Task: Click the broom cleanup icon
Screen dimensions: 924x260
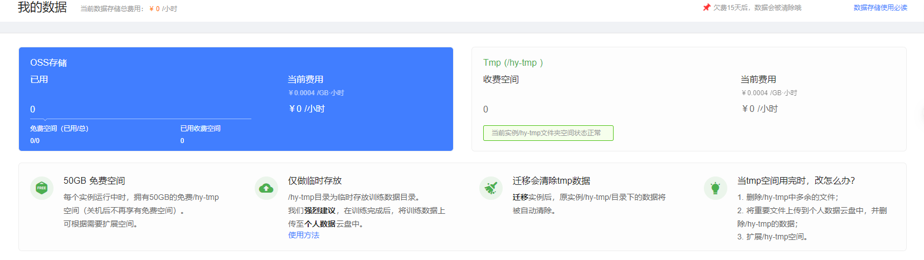Action: point(491,188)
